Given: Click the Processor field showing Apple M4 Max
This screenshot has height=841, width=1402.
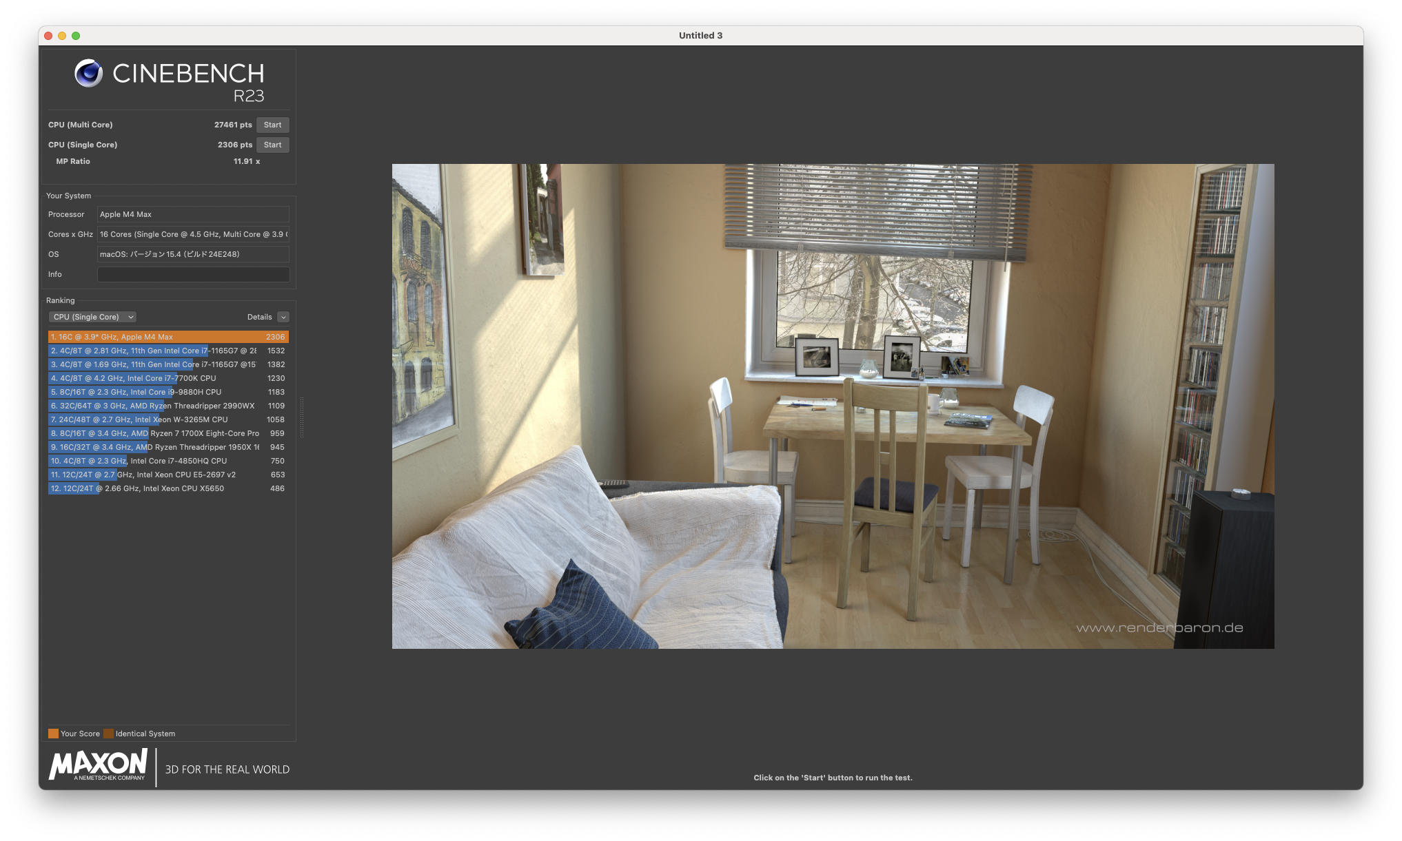Looking at the screenshot, I should 193,214.
